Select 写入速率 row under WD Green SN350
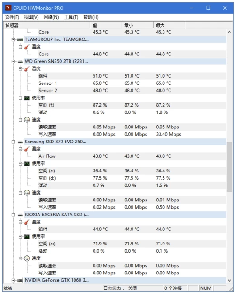This screenshot has width=235, height=293. click(132, 134)
